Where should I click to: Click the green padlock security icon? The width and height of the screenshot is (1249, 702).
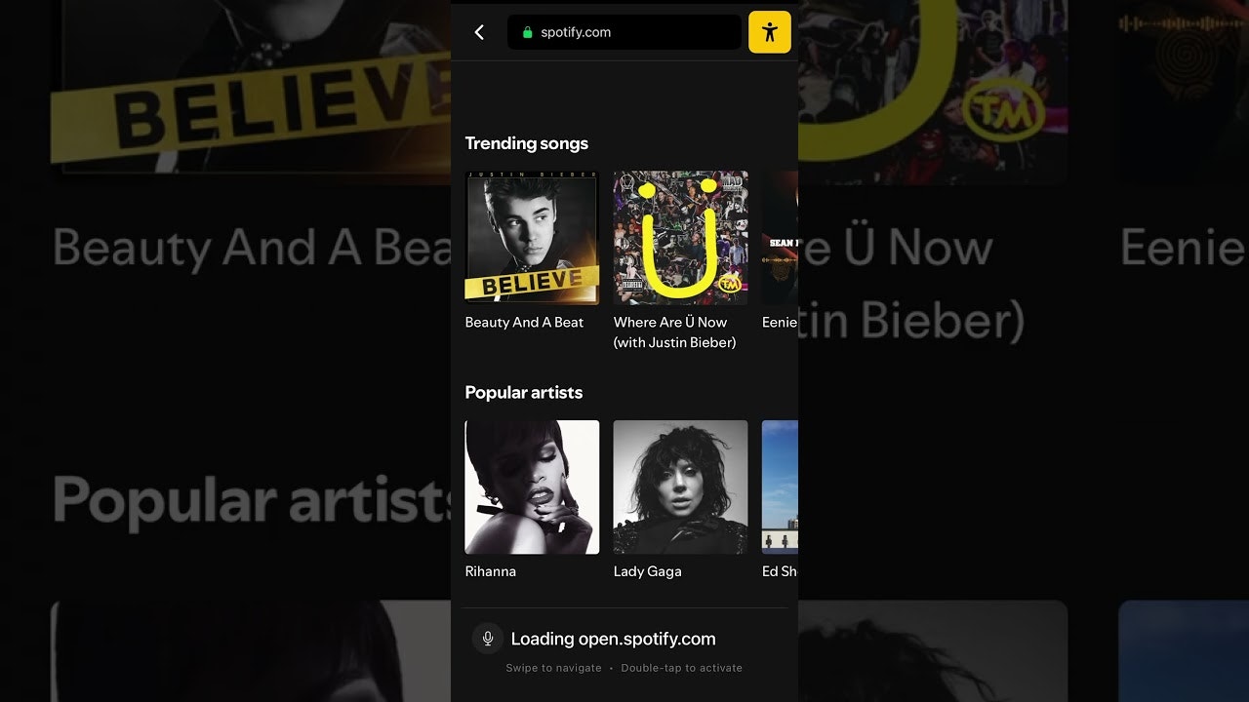528,32
